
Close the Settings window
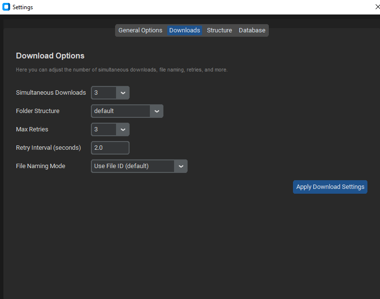tap(377, 7)
